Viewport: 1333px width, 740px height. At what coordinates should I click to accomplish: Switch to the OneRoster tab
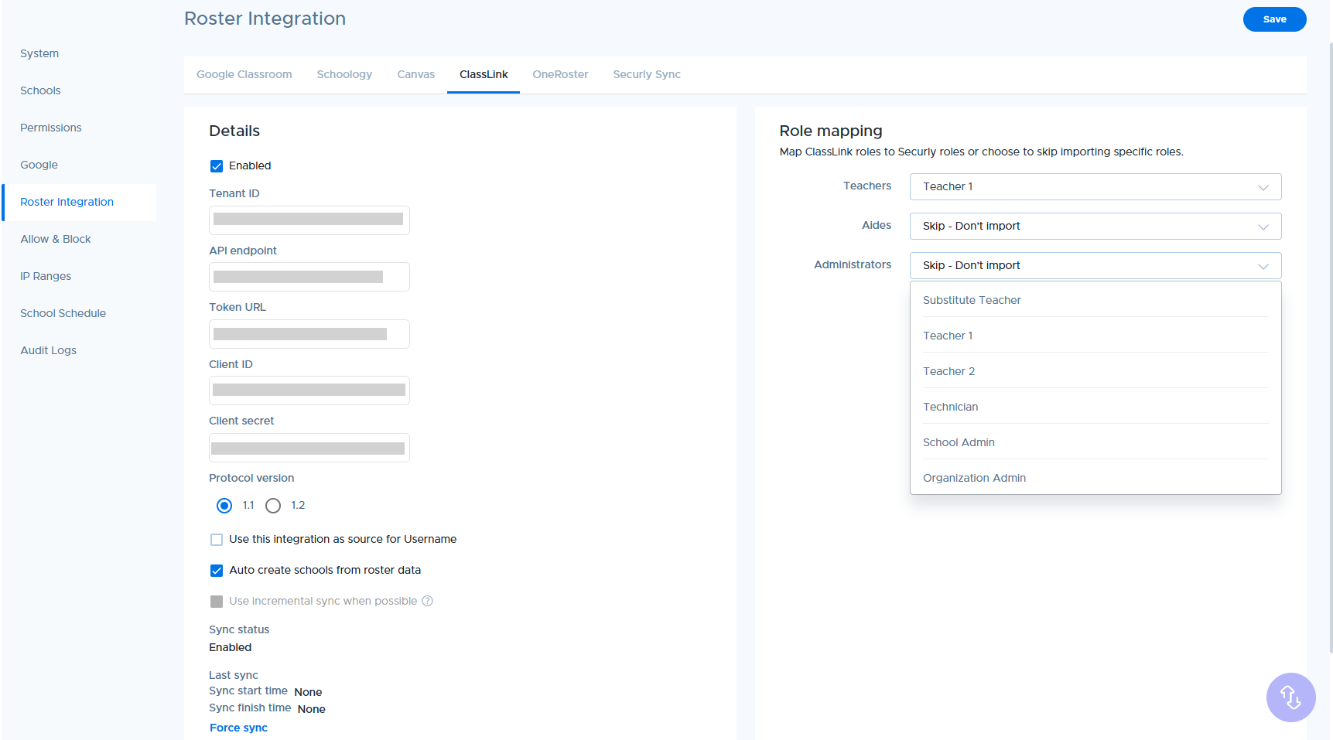tap(560, 74)
